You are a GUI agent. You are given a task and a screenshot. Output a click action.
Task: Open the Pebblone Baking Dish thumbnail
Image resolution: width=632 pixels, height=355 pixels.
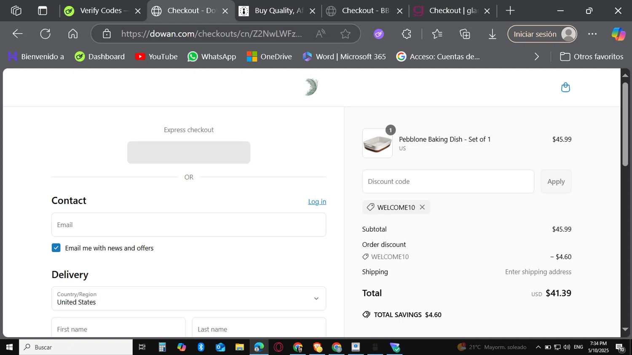coord(377,143)
